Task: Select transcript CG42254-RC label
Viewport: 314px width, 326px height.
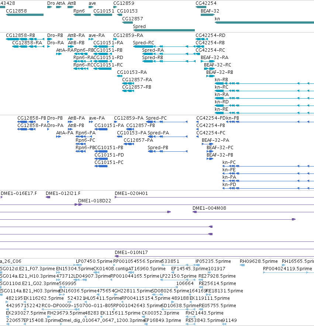Action: pos(210,50)
